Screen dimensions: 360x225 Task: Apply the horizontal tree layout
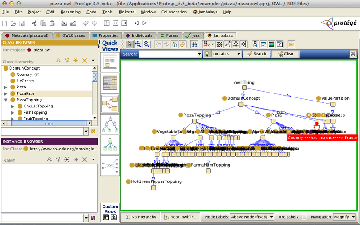click(244, 44)
